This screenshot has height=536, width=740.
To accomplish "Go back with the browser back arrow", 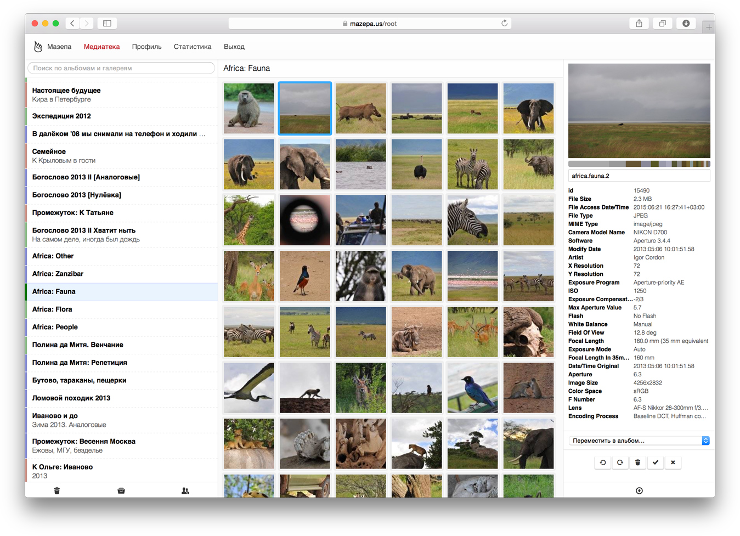I will click(x=73, y=23).
